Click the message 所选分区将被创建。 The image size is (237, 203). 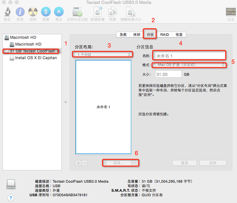point(154,114)
